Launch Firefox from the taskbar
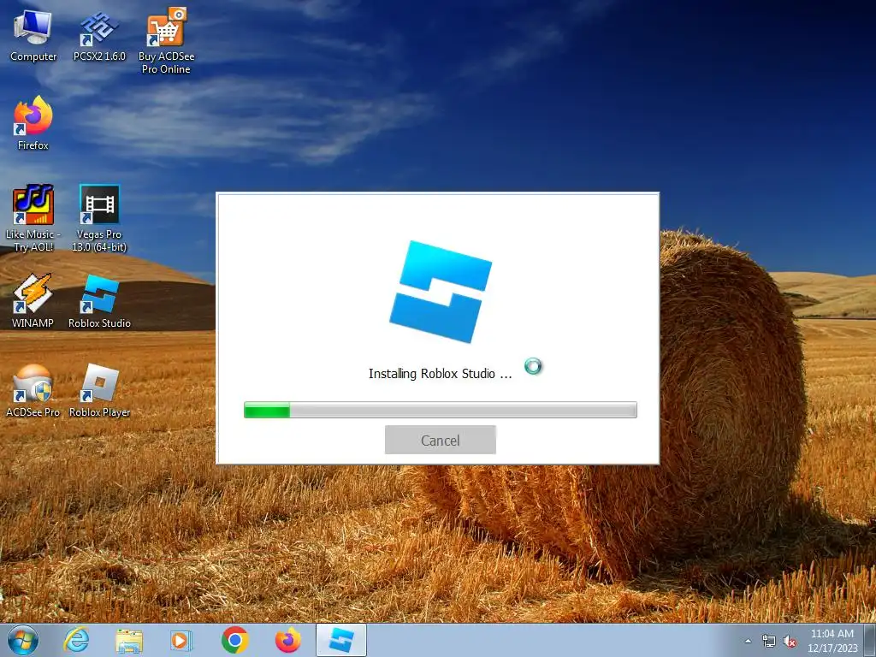Image resolution: width=876 pixels, height=657 pixels. pyautogui.click(x=287, y=640)
